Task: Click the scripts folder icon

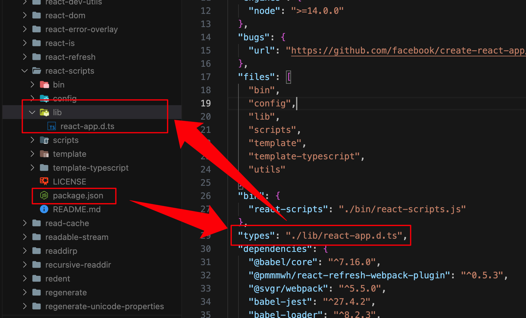Action: 44,140
